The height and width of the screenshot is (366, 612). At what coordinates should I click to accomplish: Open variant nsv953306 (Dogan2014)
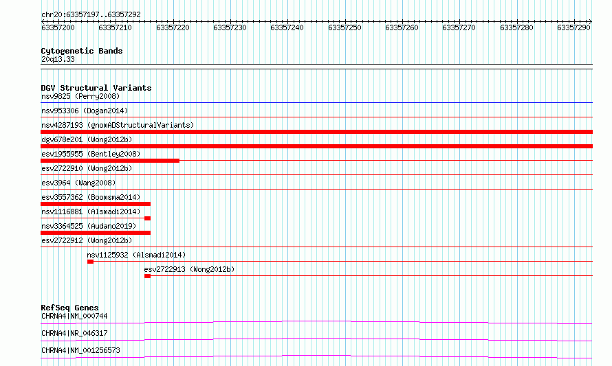pos(85,111)
